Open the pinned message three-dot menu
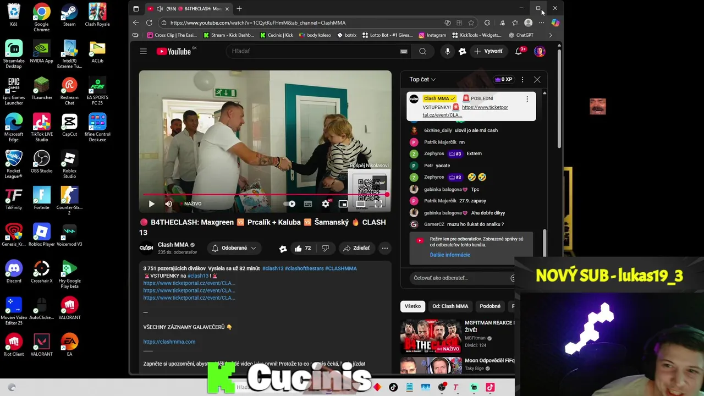 point(527,99)
